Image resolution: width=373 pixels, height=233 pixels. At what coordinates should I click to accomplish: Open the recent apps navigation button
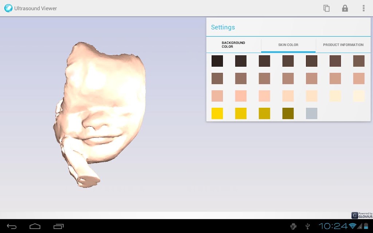(x=59, y=226)
